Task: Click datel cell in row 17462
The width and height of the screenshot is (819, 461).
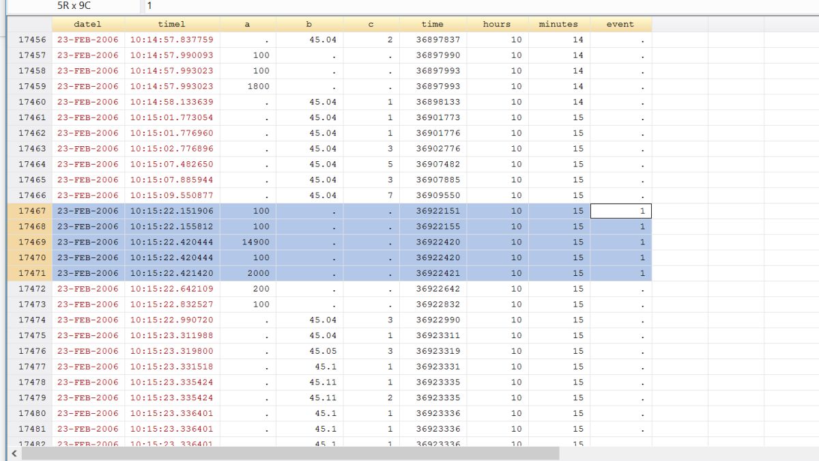Action: [x=87, y=133]
